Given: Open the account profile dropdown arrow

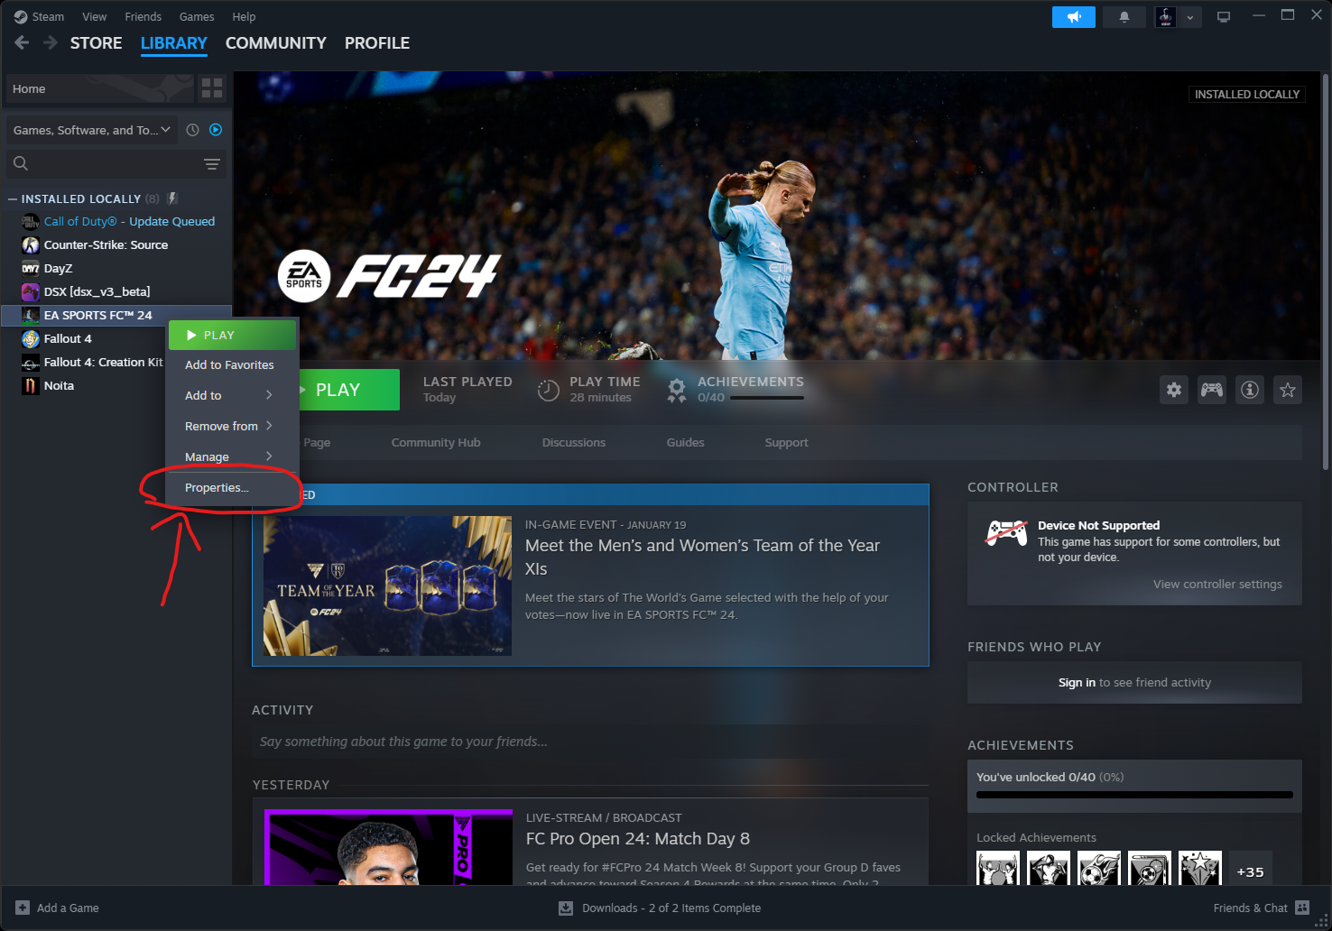Looking at the screenshot, I should tap(1189, 17).
